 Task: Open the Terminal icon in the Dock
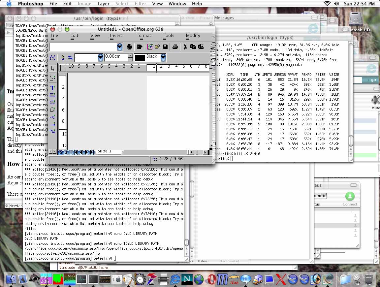(93, 279)
